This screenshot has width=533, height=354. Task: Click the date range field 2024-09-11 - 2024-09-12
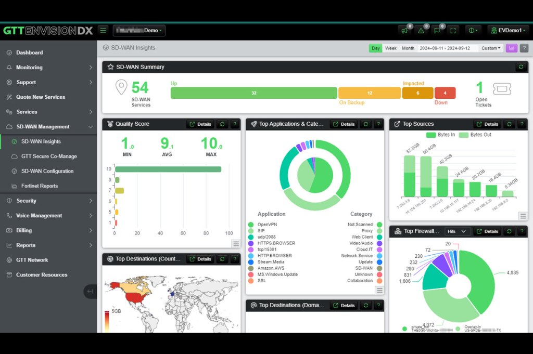point(447,48)
